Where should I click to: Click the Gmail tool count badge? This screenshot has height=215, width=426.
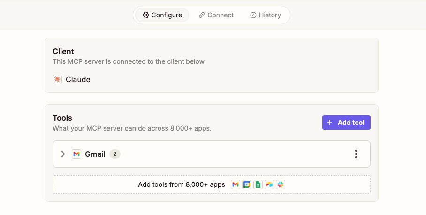(115, 154)
